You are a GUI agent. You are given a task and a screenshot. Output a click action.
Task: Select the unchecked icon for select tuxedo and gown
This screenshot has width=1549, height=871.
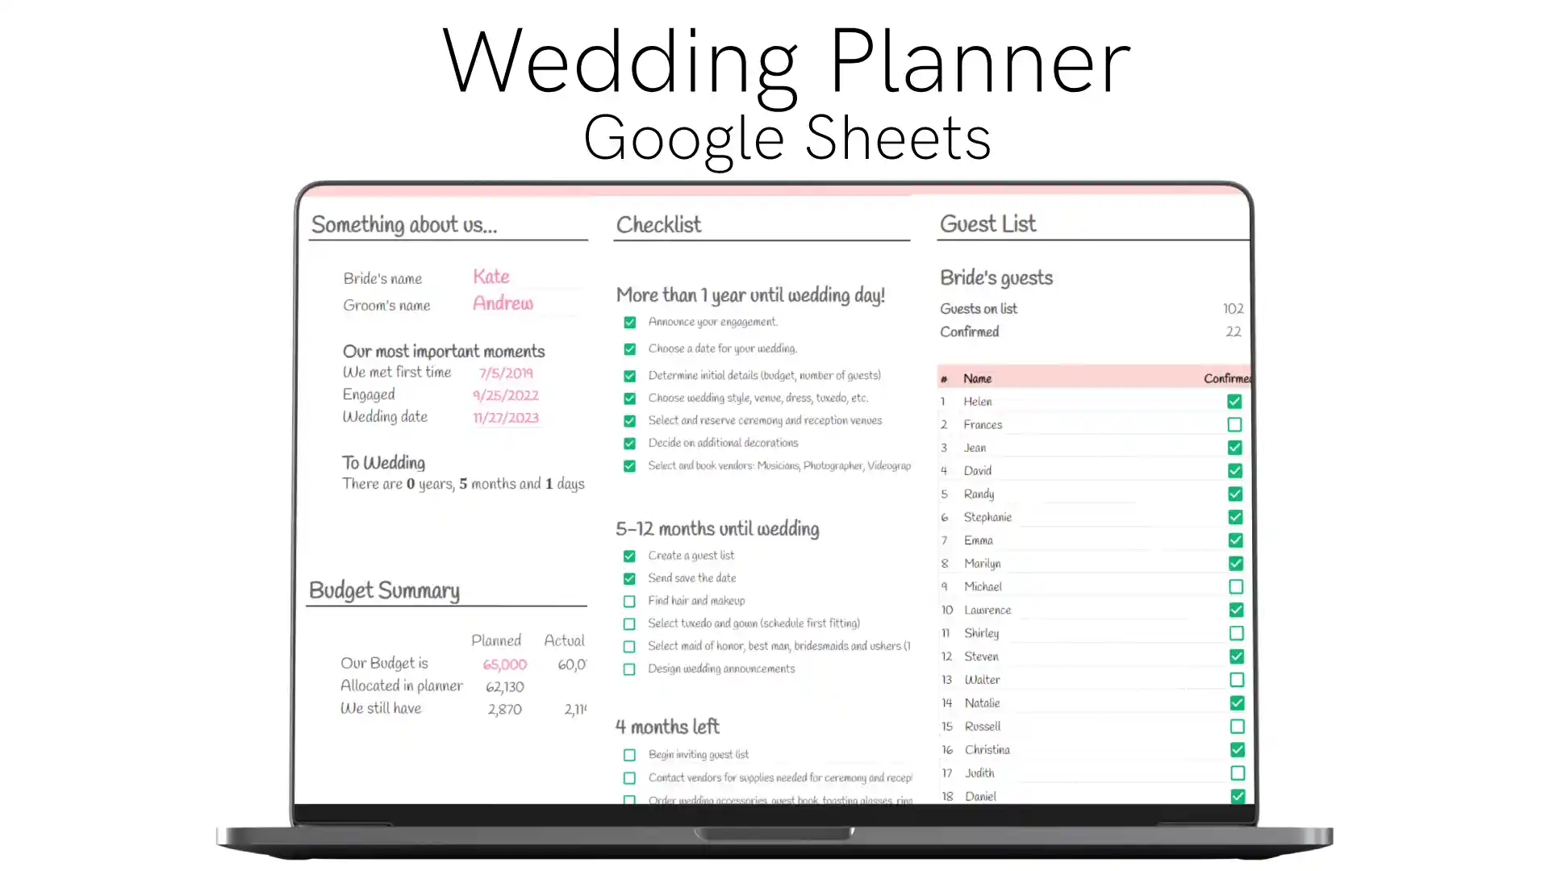628,623
